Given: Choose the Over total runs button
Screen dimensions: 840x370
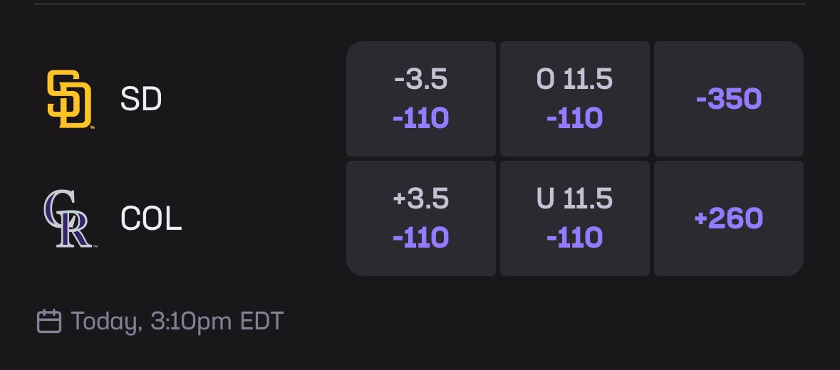Looking at the screenshot, I should 575,99.
